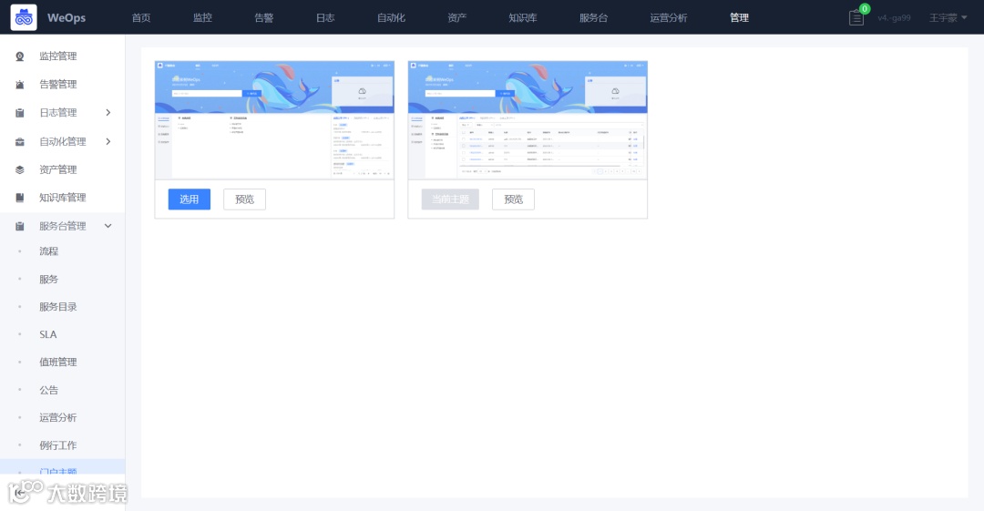
Task: Click 预览 beside the 当前主题 button
Action: [513, 199]
